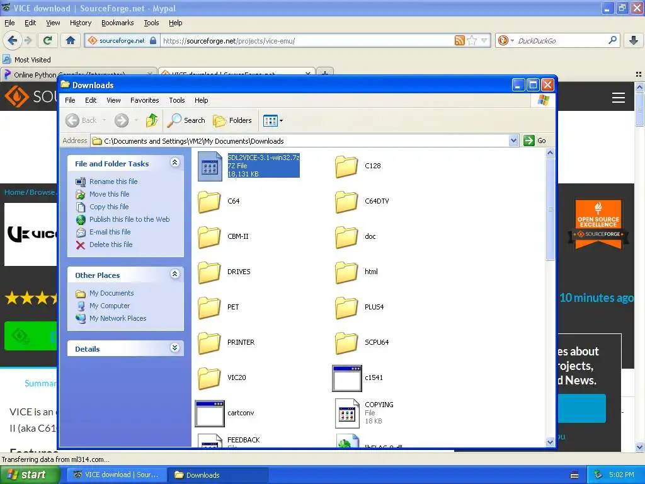
Task: Click the browser Home button
Action: (x=71, y=40)
